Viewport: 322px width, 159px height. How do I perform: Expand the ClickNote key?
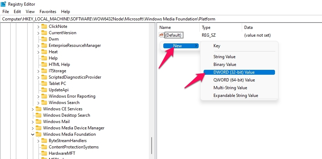pos(39,27)
